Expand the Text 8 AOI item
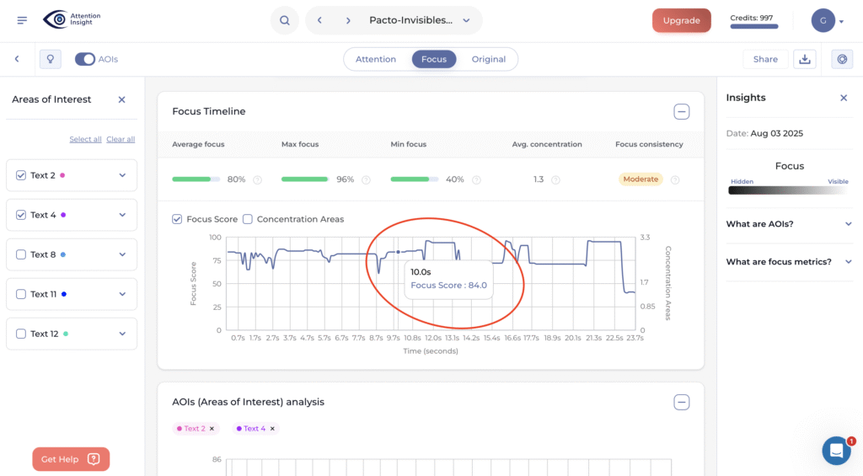863x476 pixels. (x=122, y=254)
